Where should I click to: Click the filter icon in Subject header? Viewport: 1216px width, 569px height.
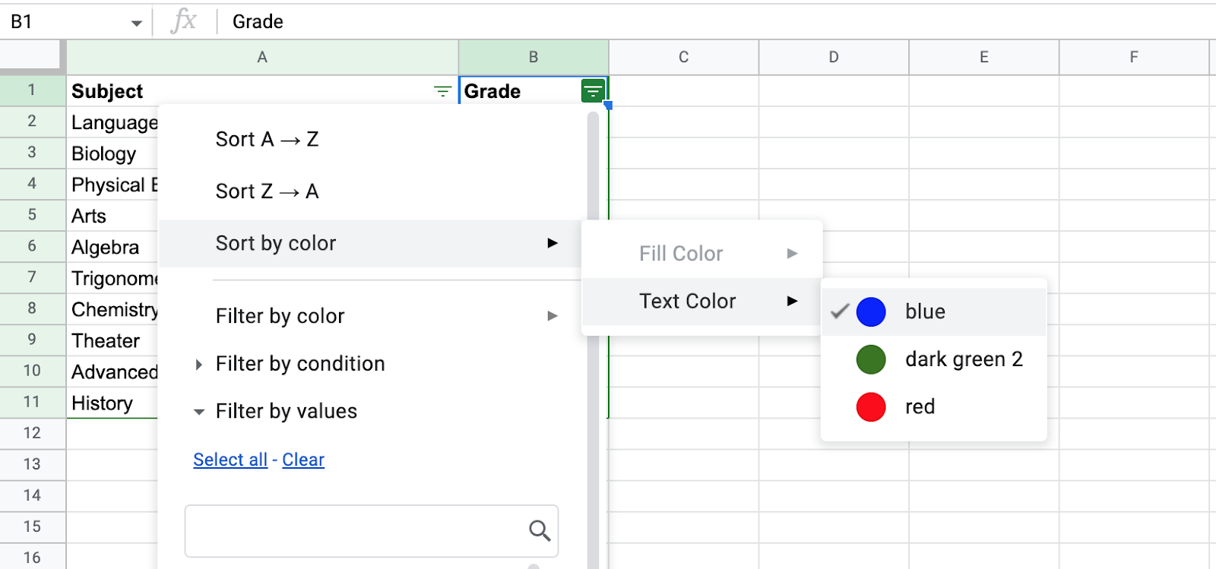(x=442, y=92)
